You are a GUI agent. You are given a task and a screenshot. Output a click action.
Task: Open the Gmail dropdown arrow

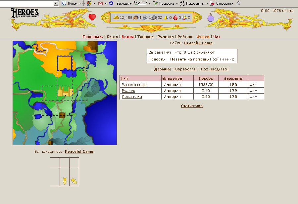106,3
